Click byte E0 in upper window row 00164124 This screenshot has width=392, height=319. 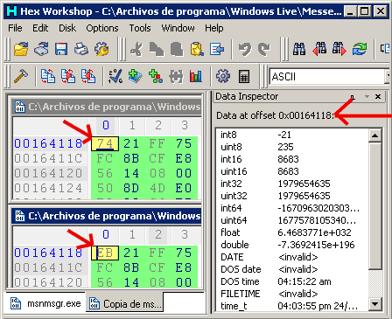184,188
